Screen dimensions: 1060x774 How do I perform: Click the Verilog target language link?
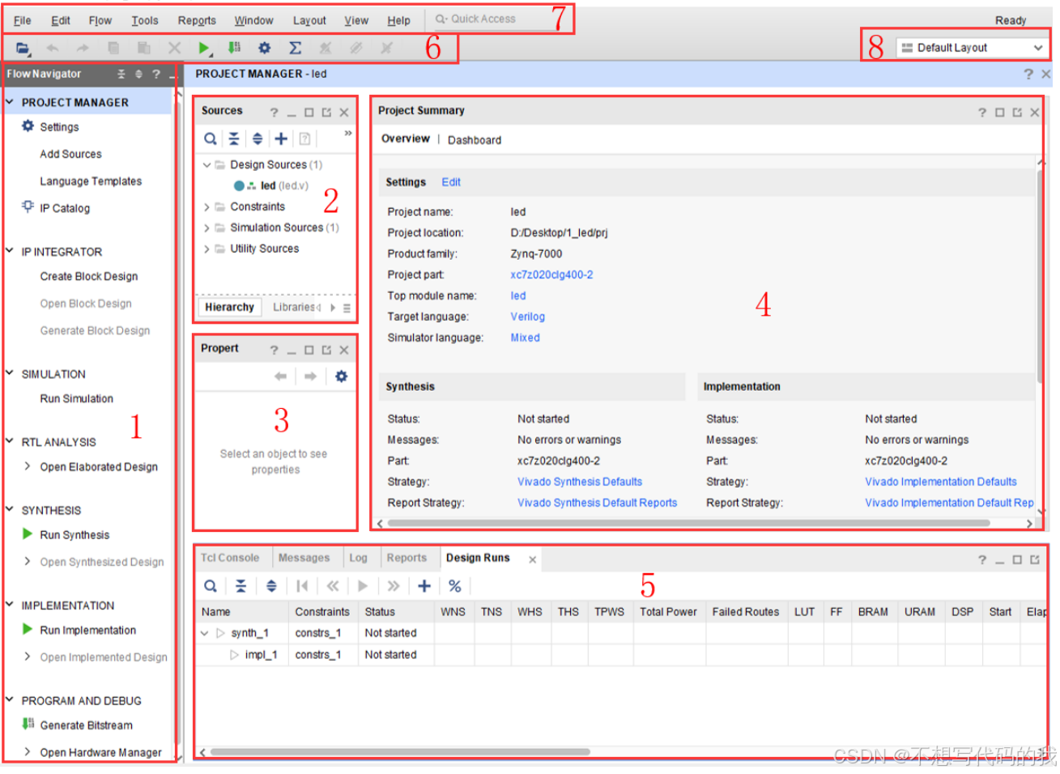[527, 317]
